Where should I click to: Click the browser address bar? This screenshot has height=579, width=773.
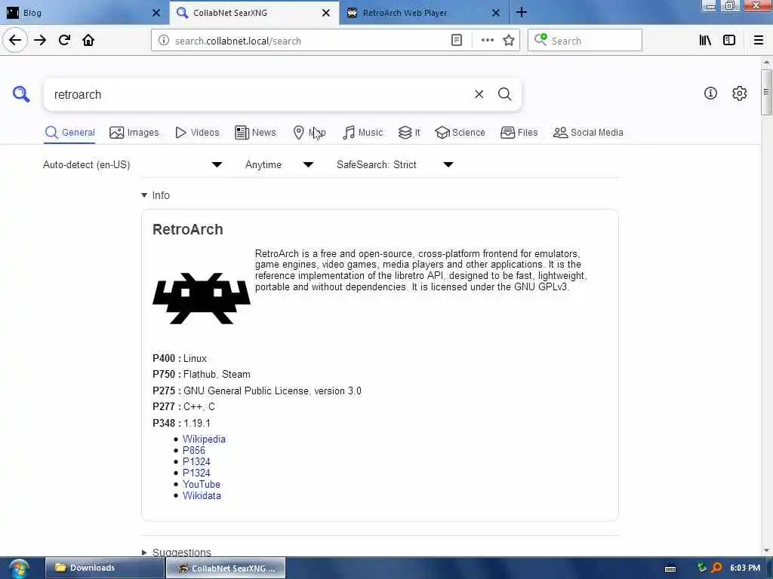(310, 41)
